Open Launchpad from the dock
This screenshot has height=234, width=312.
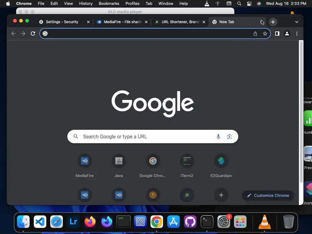coord(240,222)
